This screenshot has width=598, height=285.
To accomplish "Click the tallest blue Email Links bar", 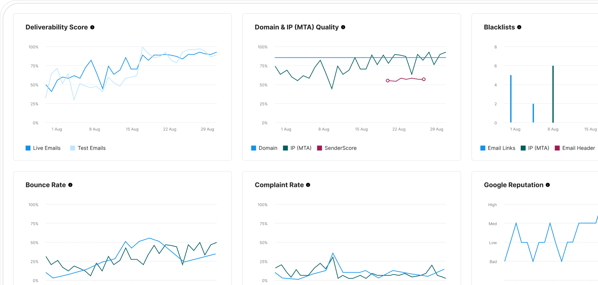I will (511, 99).
